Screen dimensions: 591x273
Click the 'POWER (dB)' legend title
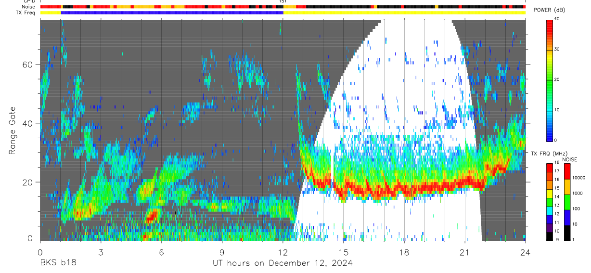[x=550, y=11]
